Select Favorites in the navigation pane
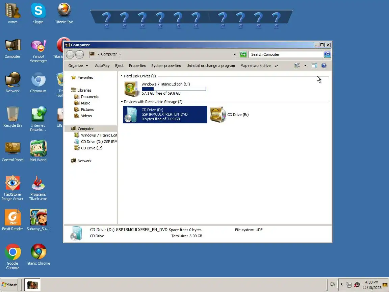The width and height of the screenshot is (389, 292). pos(85,77)
